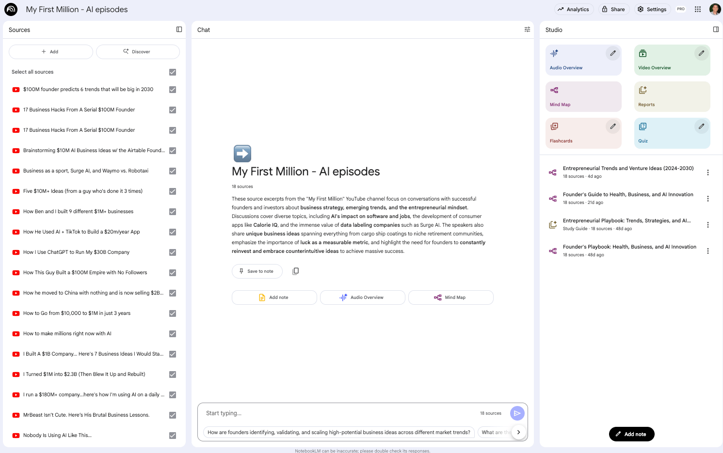Click the black Add note button in Studio
Screen dimensions: 723x453
[x=631, y=434]
